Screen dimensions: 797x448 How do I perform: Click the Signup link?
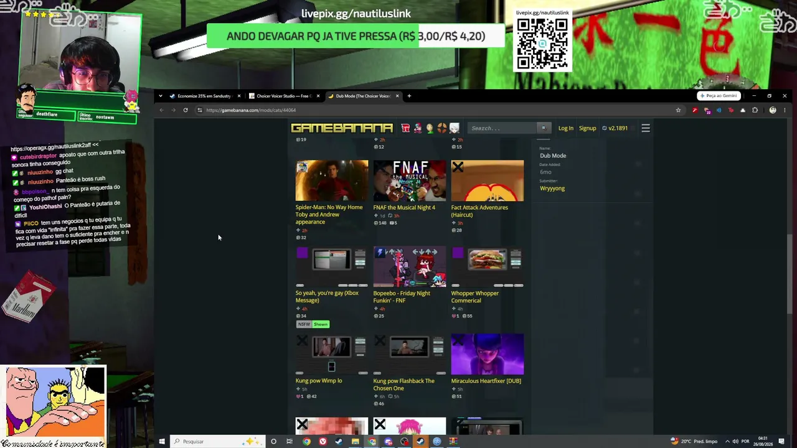pyautogui.click(x=587, y=128)
